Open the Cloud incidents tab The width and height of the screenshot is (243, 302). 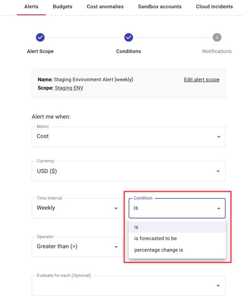(x=214, y=7)
